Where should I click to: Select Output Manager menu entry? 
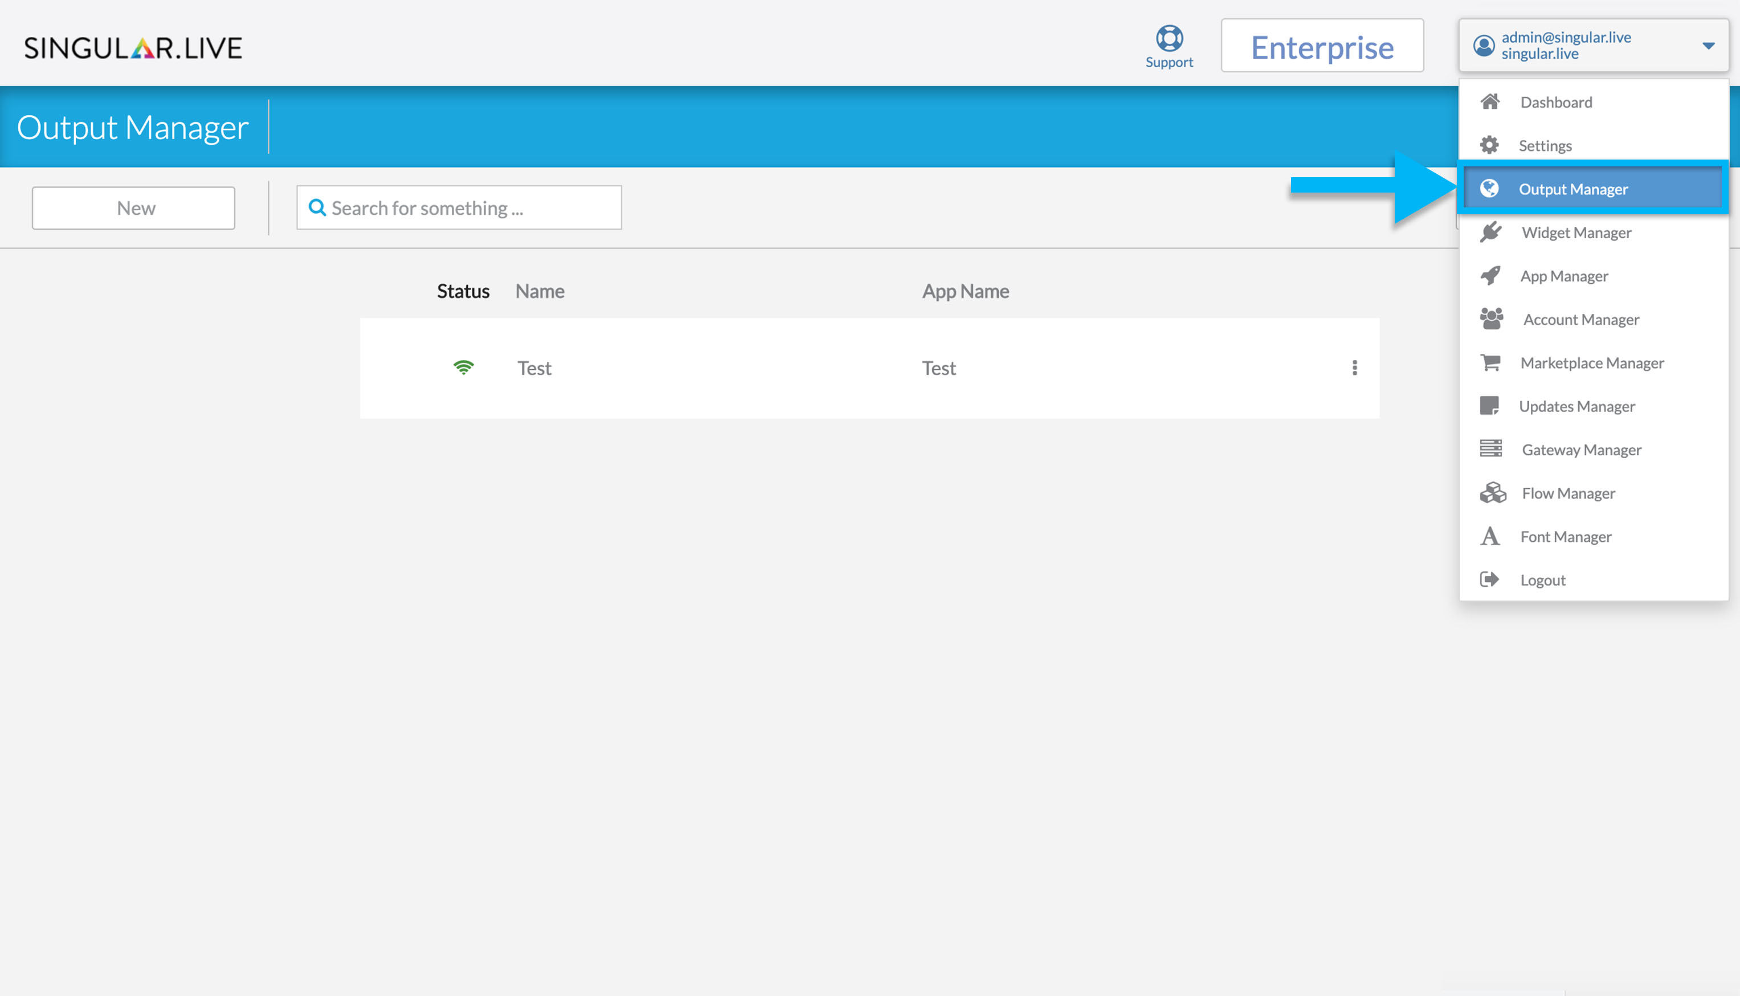[x=1592, y=188]
